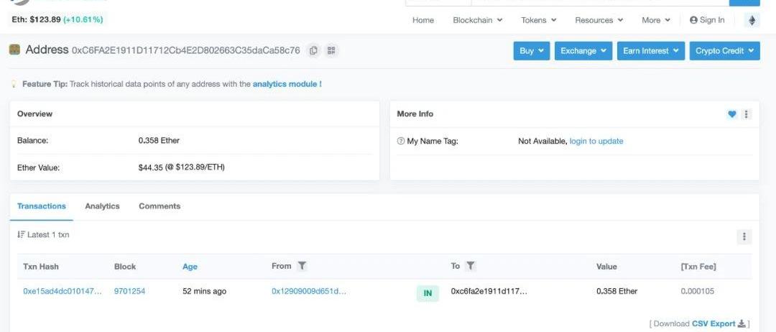776x332 pixels.
Task: Open More Info three-dot options menu
Action: 747,114
